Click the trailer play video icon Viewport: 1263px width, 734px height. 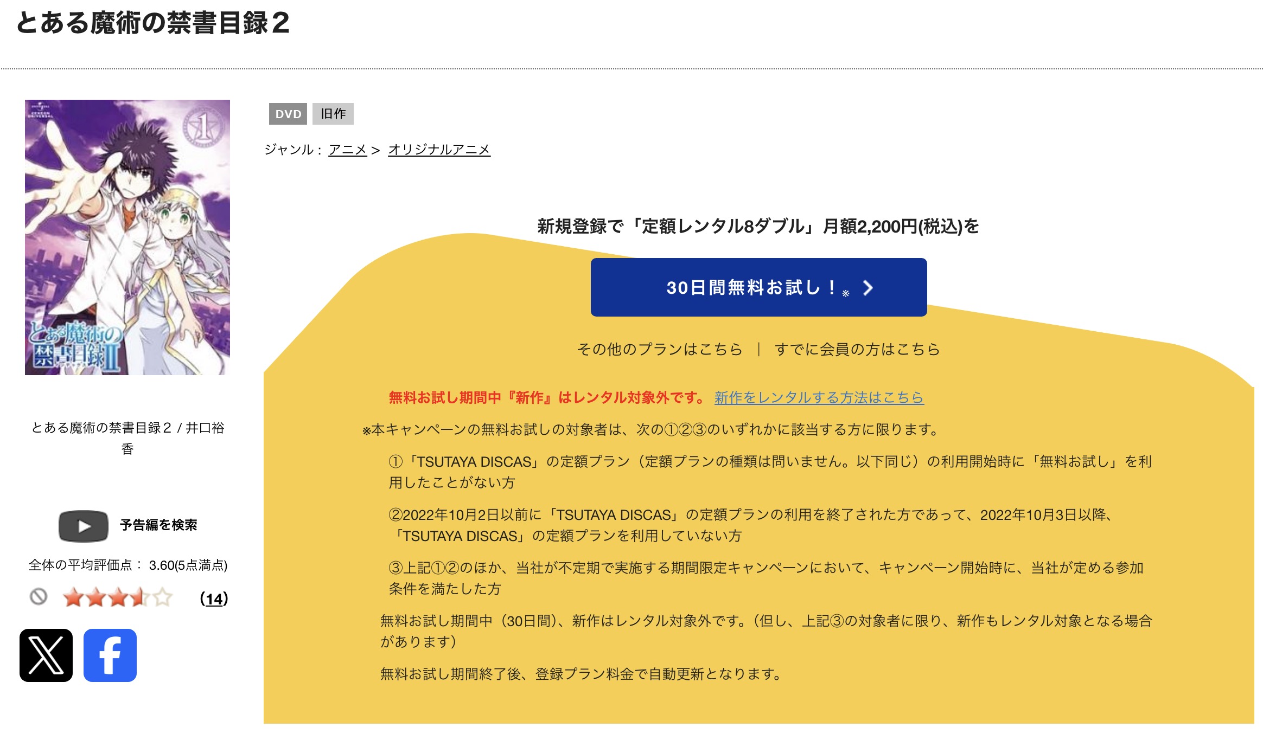84,526
